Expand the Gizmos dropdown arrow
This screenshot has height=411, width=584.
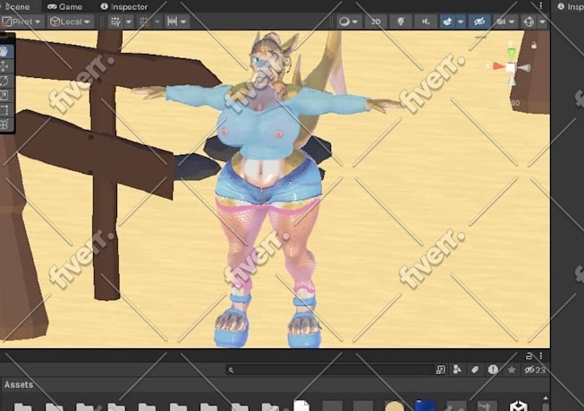542,22
